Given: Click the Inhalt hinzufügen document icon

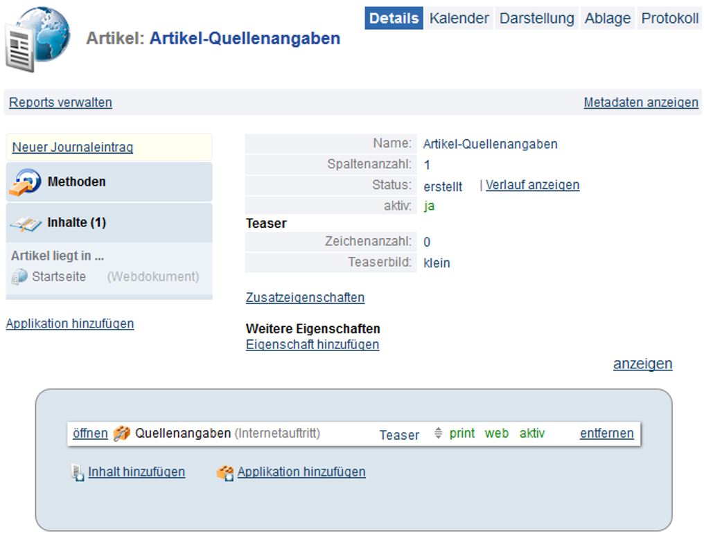Looking at the screenshot, I should (x=78, y=472).
